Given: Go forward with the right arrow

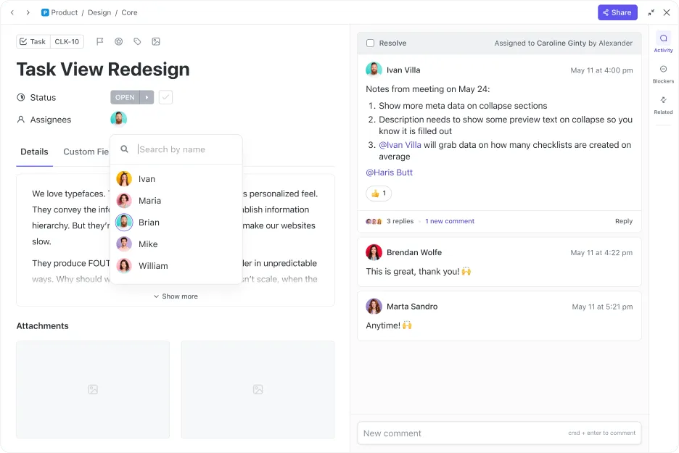Looking at the screenshot, I should pyautogui.click(x=28, y=12).
